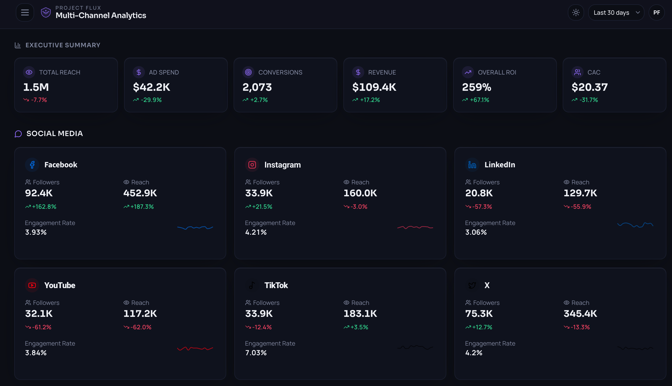Click the LinkedIn reach value 129.7K
This screenshot has height=386, width=672.
click(580, 193)
